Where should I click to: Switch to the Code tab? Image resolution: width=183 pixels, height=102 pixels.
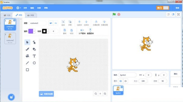[7, 15]
